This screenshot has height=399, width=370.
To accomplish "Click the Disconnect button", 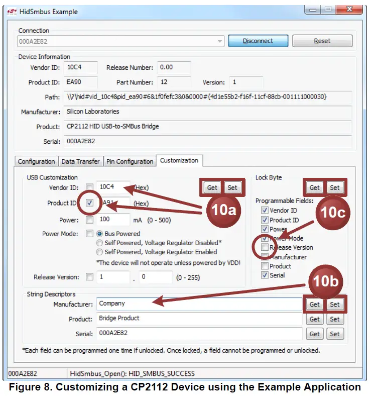I will coord(258,41).
